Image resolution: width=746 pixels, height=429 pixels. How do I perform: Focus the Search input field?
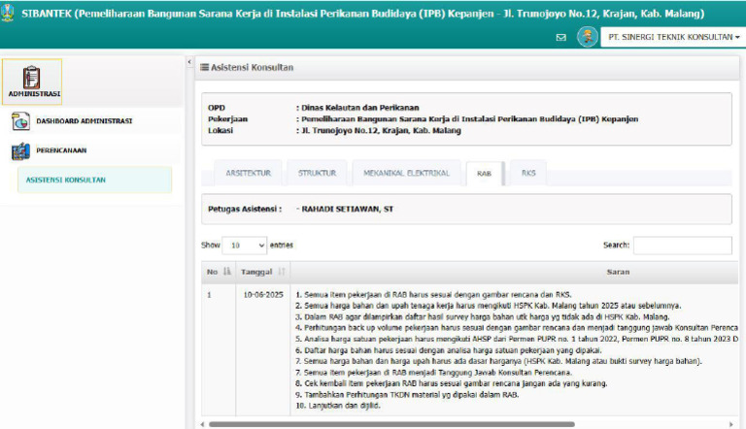[x=682, y=246]
